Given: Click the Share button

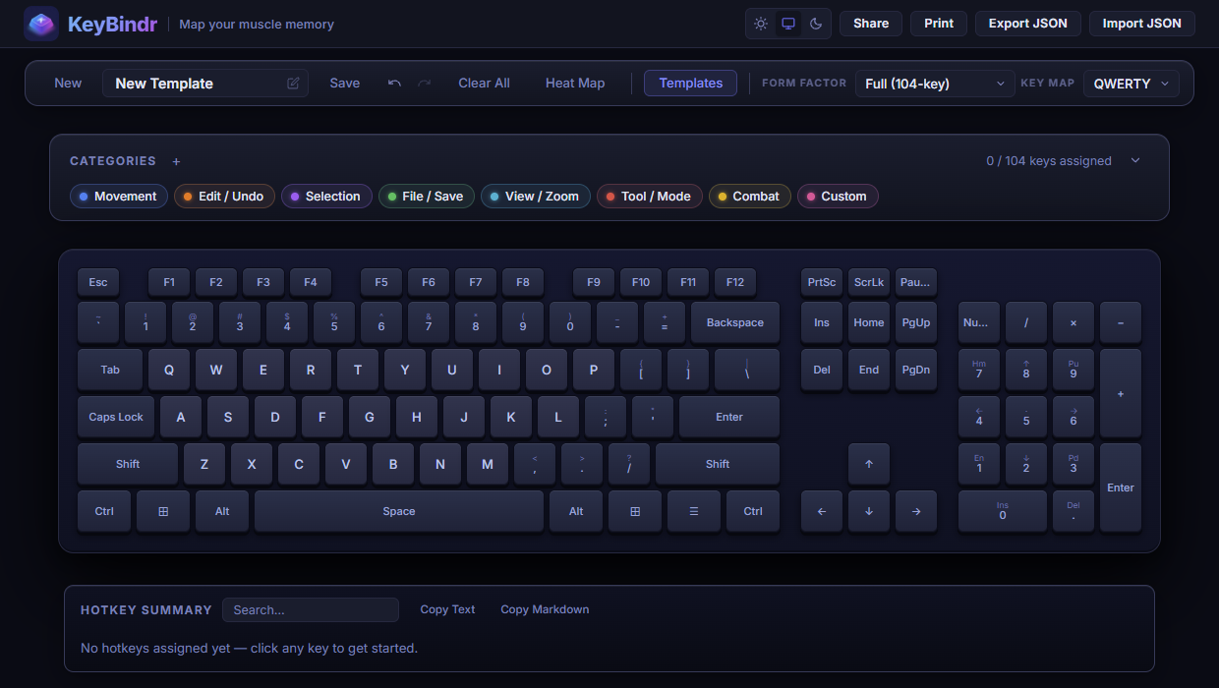Looking at the screenshot, I should coord(871,24).
